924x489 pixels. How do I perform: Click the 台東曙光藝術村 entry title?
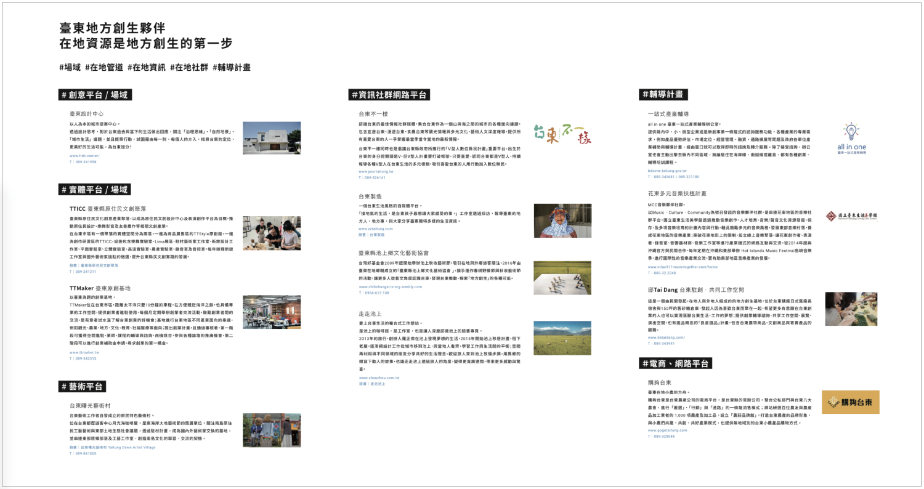point(90,406)
